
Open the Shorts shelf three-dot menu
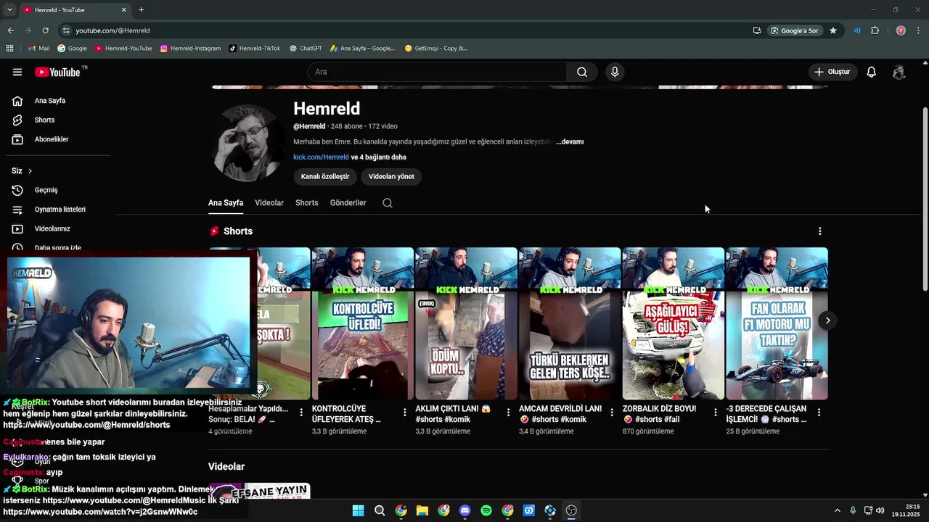pos(820,231)
